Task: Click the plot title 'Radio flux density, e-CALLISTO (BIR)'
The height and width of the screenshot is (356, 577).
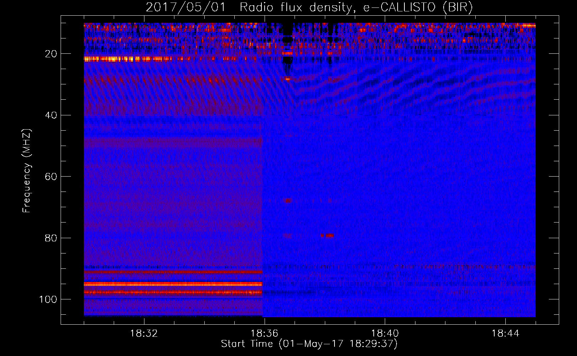Action: click(356, 7)
